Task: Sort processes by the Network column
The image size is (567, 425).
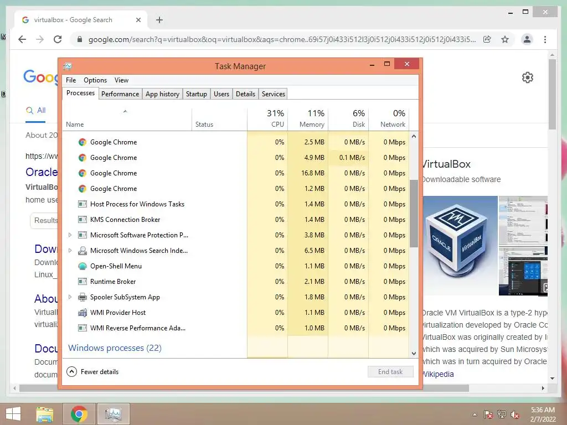Action: coord(389,119)
